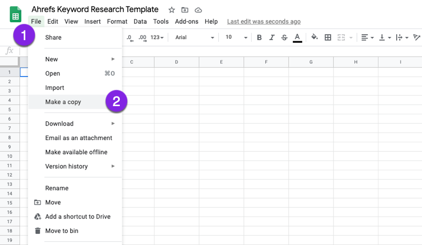Toggle strikethrough formatting

[x=284, y=37]
